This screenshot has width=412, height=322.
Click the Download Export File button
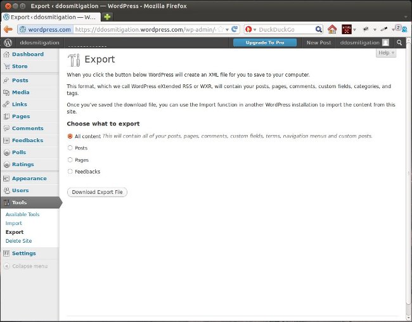(97, 192)
